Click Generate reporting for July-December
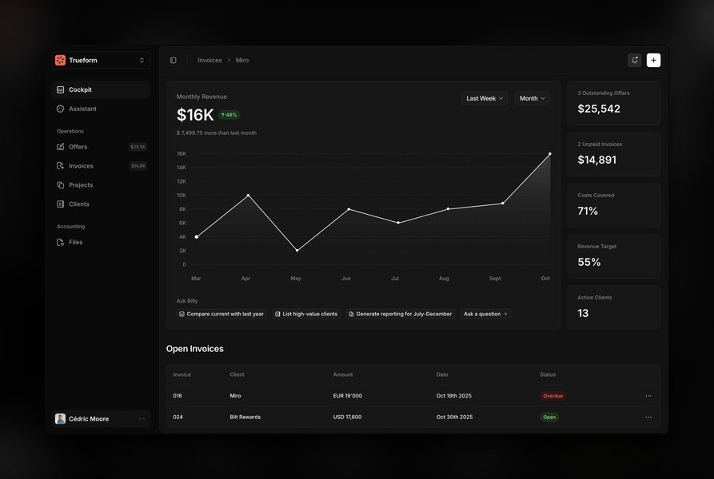This screenshot has width=714, height=479. [401, 314]
